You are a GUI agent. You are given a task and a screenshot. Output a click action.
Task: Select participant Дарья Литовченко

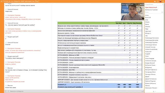(x=151, y=79)
